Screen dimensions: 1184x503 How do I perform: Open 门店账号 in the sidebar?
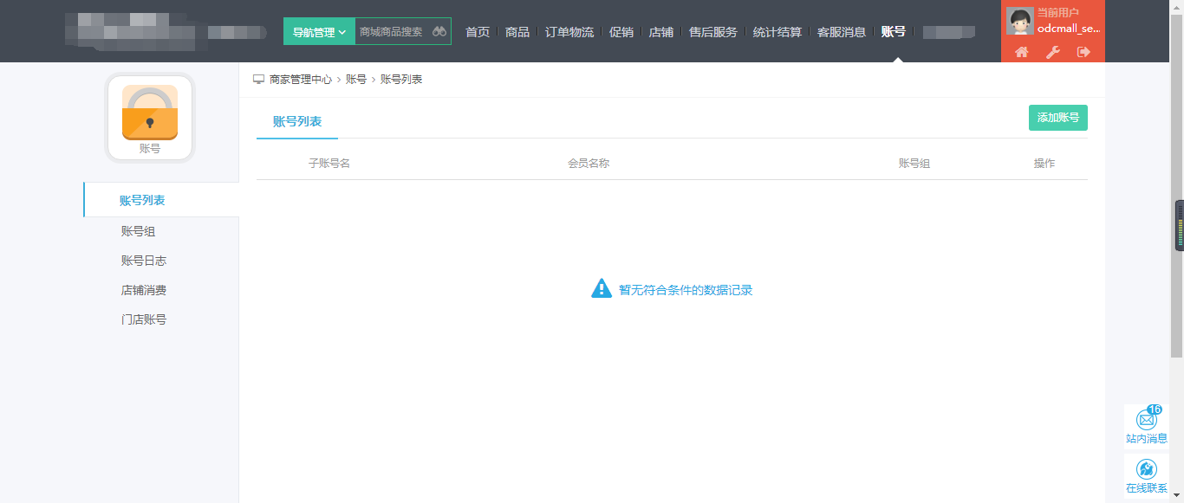tap(144, 319)
